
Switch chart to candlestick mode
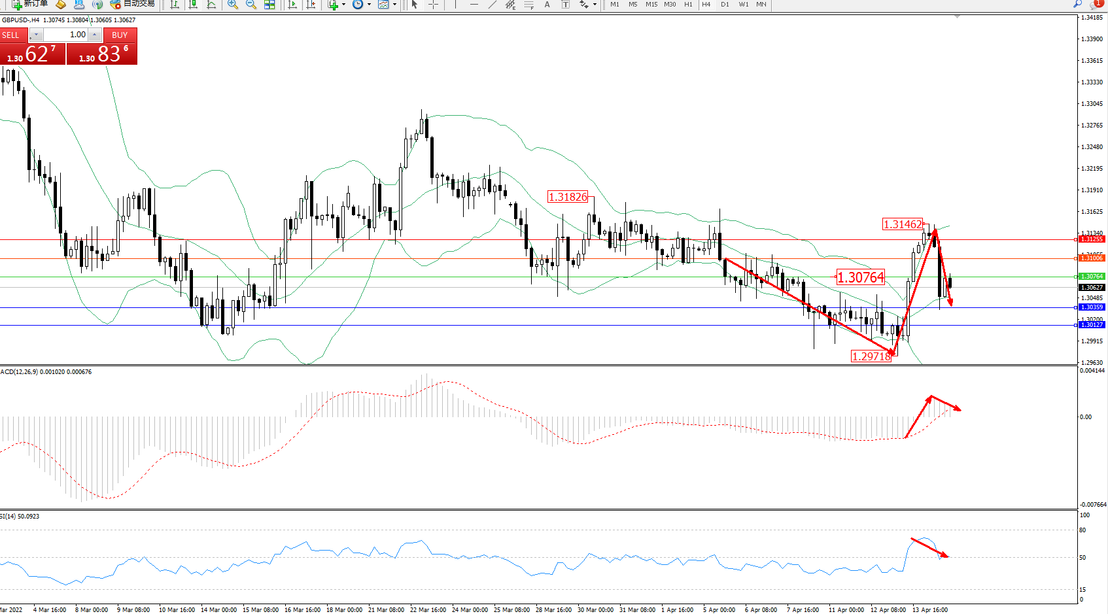point(193,5)
